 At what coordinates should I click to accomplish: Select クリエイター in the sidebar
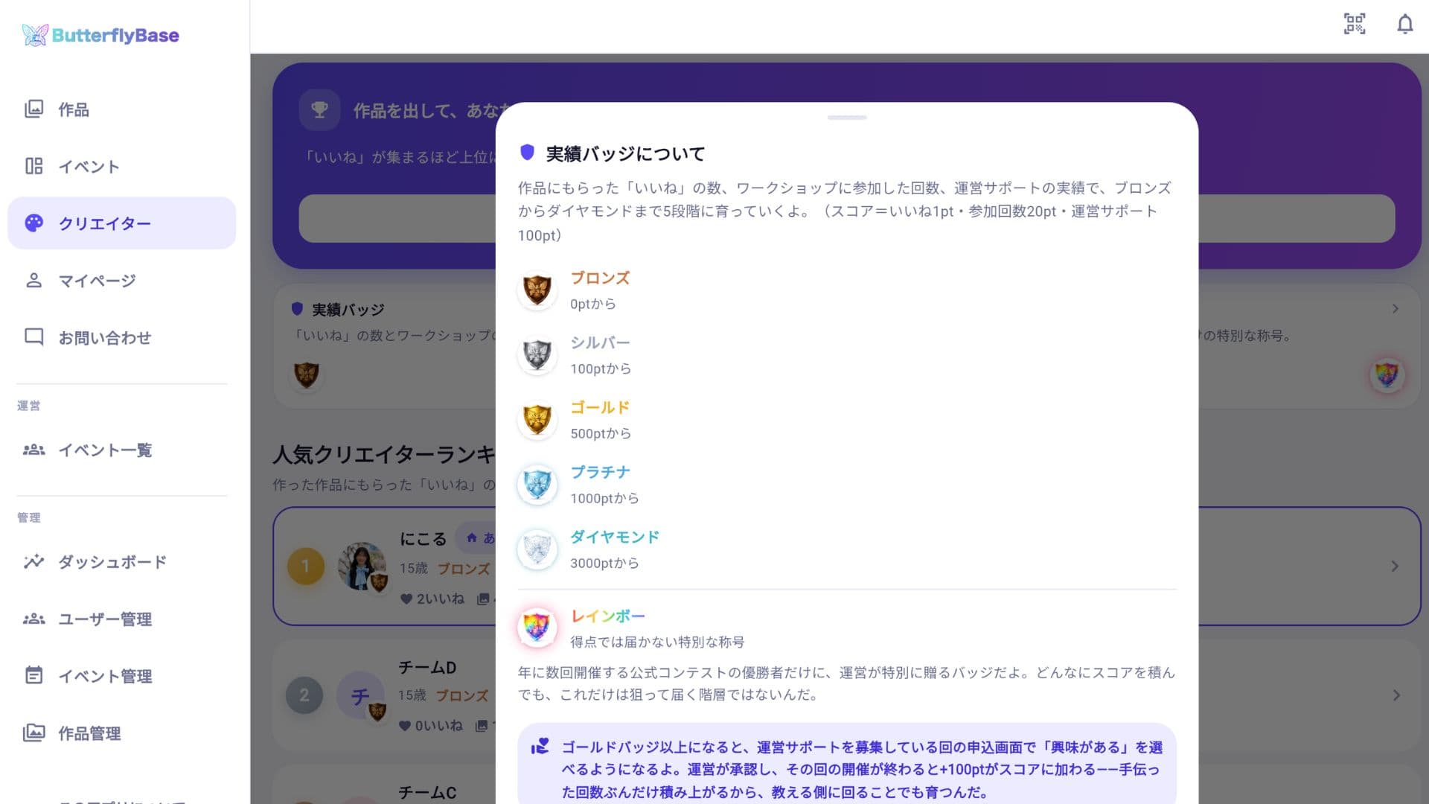click(121, 223)
